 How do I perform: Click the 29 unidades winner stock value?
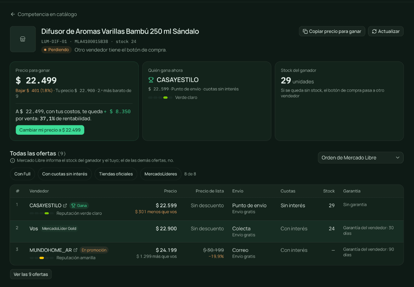click(297, 81)
